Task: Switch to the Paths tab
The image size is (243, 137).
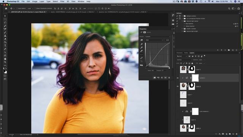Action: click(x=186, y=53)
